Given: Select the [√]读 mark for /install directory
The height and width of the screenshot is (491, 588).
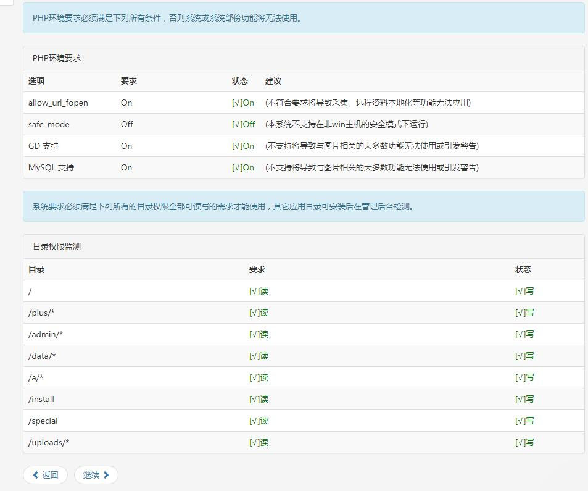Looking at the screenshot, I should click(259, 399).
